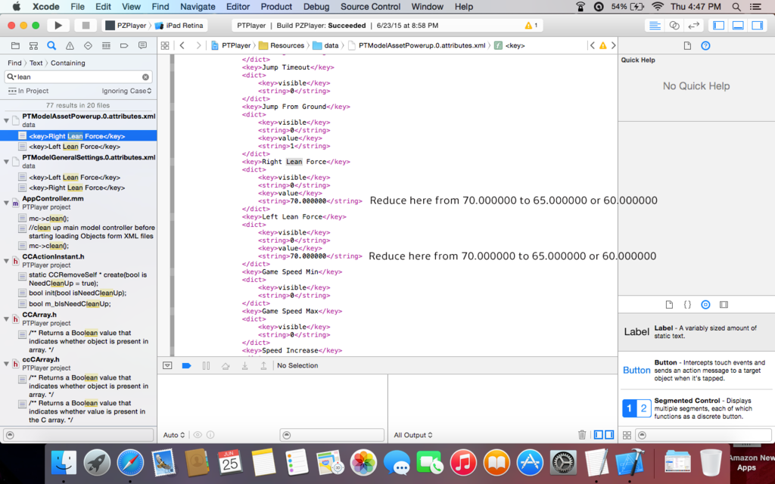This screenshot has height=484, width=775.
Task: Open Spotlight search in menu bar
Action: coord(736,7)
